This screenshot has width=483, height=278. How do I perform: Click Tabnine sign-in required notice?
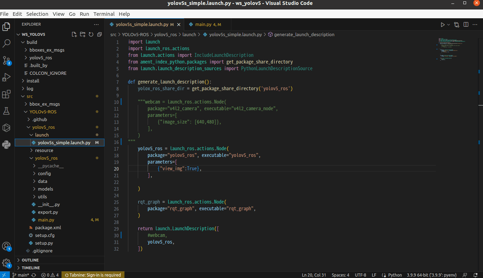[92, 275]
